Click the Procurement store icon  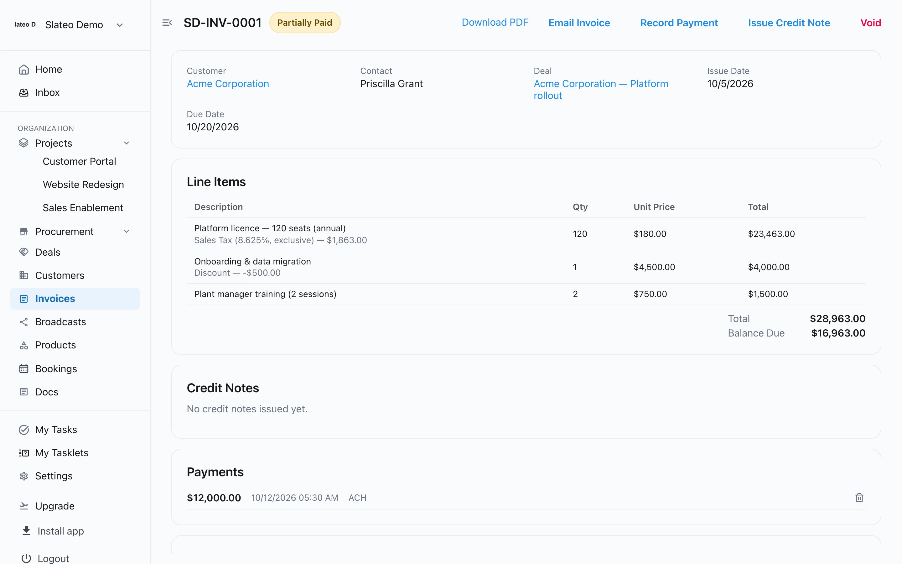pos(24,231)
